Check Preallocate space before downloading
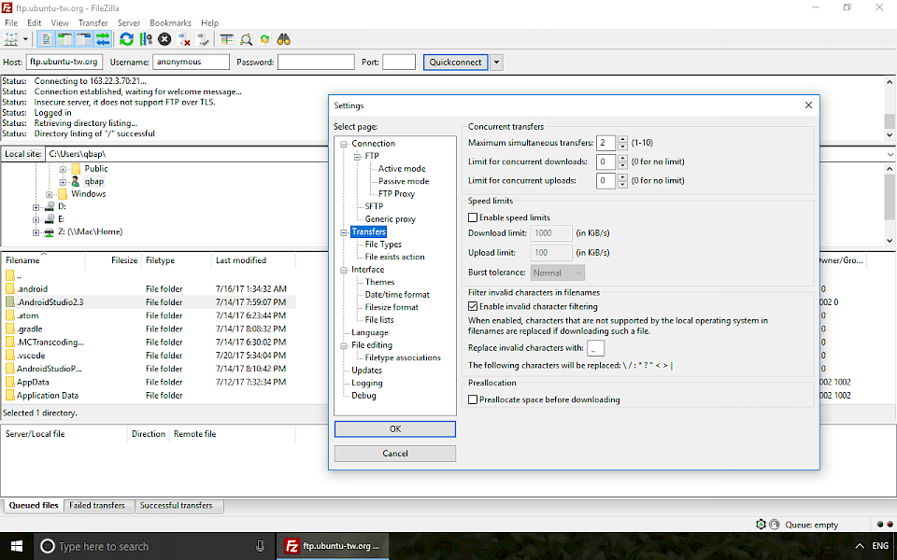The image size is (897, 560). pos(473,399)
